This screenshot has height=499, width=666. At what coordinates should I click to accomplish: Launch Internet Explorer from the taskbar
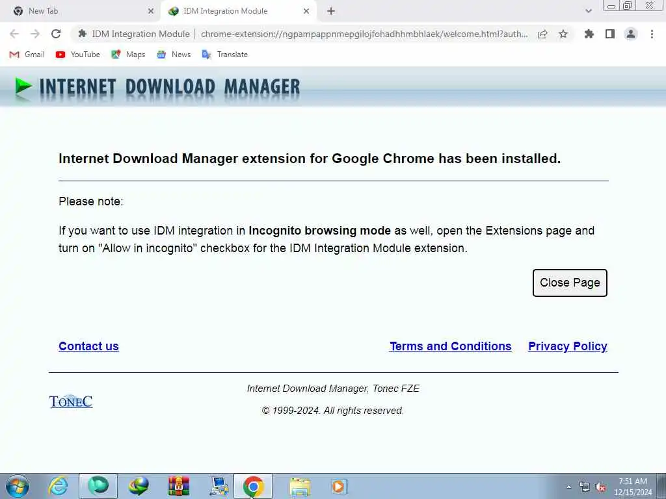(58, 486)
